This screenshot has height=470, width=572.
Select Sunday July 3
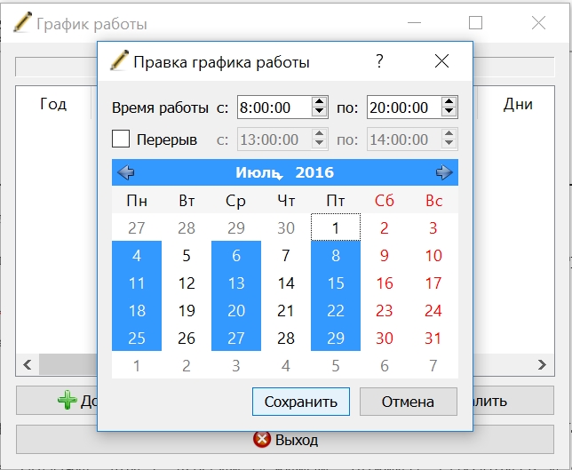coord(433,227)
